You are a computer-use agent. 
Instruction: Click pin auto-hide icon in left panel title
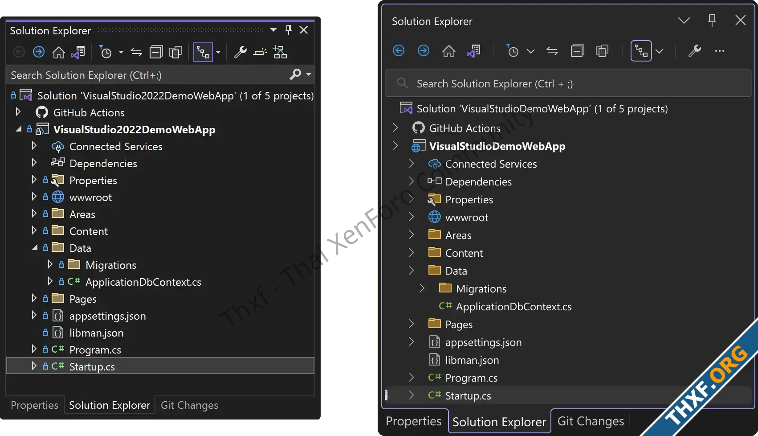[x=289, y=30]
